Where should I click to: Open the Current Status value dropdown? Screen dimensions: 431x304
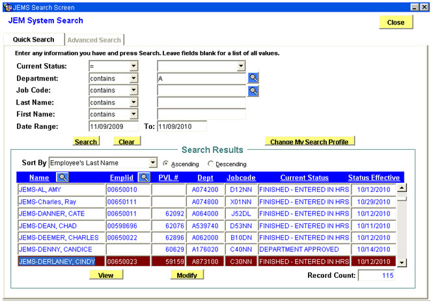tap(241, 66)
